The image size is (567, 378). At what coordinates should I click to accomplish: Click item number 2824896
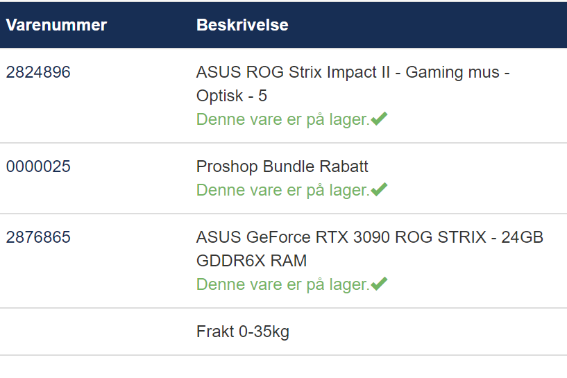pos(38,72)
